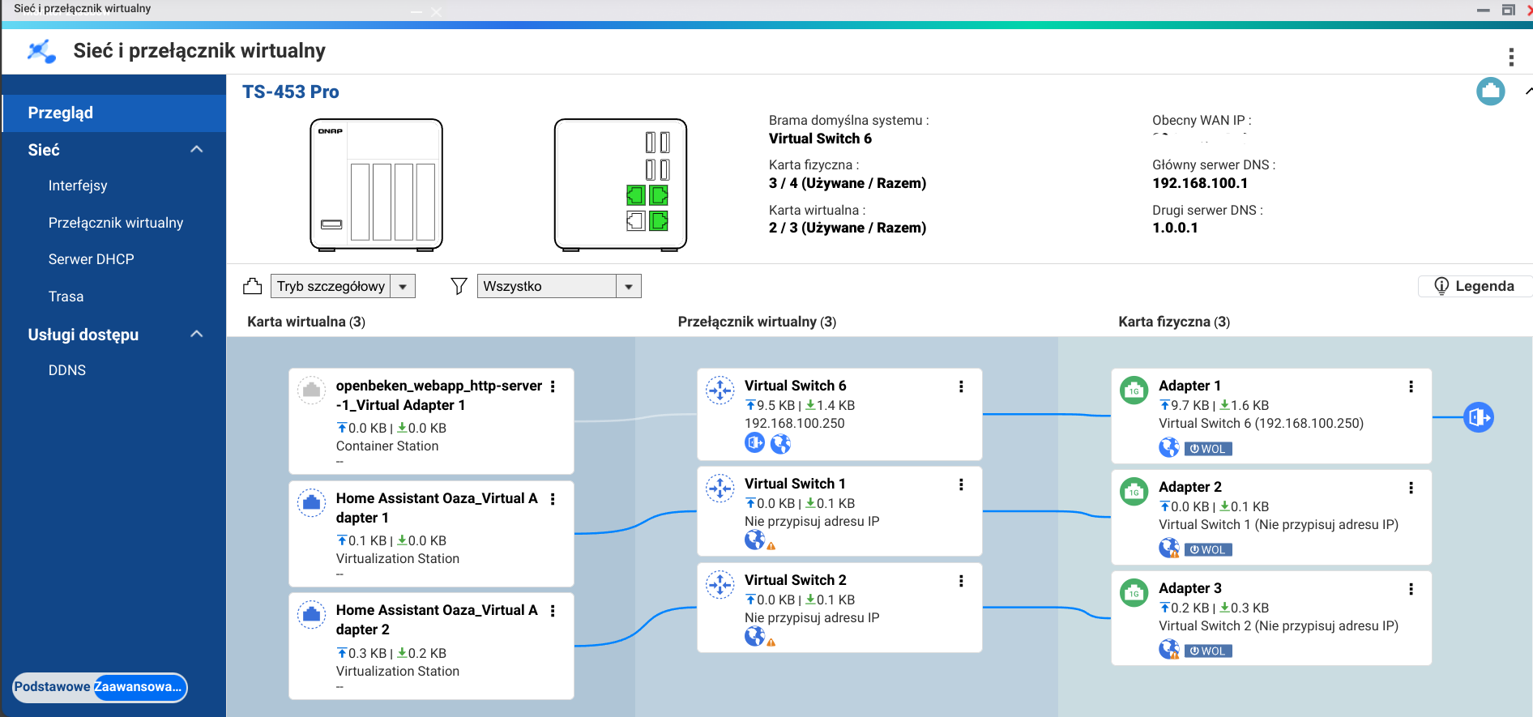1533x717 pixels.
Task: Open Adapter 2 options menu
Action: [x=1411, y=488]
